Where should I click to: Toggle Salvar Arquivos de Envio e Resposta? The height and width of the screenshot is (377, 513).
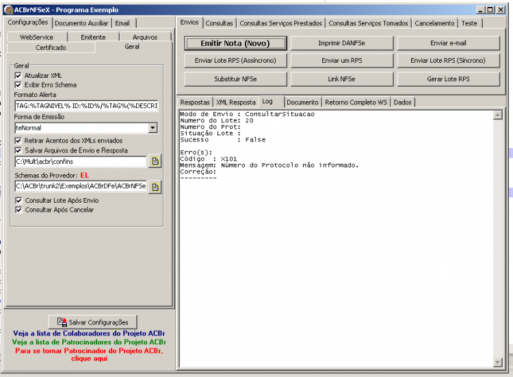[18, 151]
